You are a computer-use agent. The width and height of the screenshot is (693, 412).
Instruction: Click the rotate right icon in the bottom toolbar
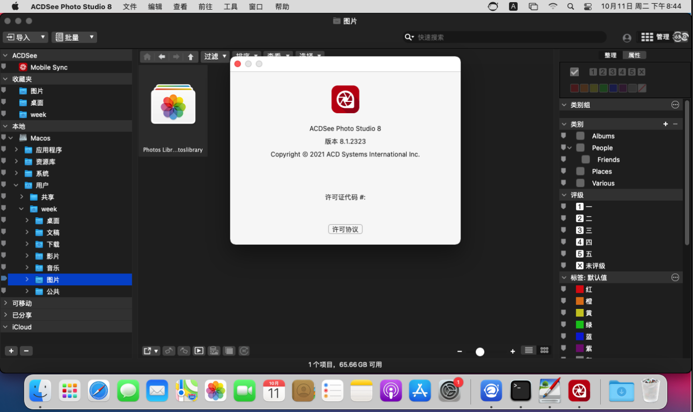click(x=184, y=351)
